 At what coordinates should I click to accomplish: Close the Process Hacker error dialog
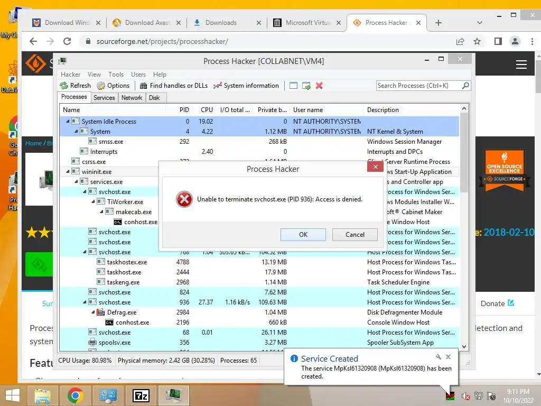(376, 167)
